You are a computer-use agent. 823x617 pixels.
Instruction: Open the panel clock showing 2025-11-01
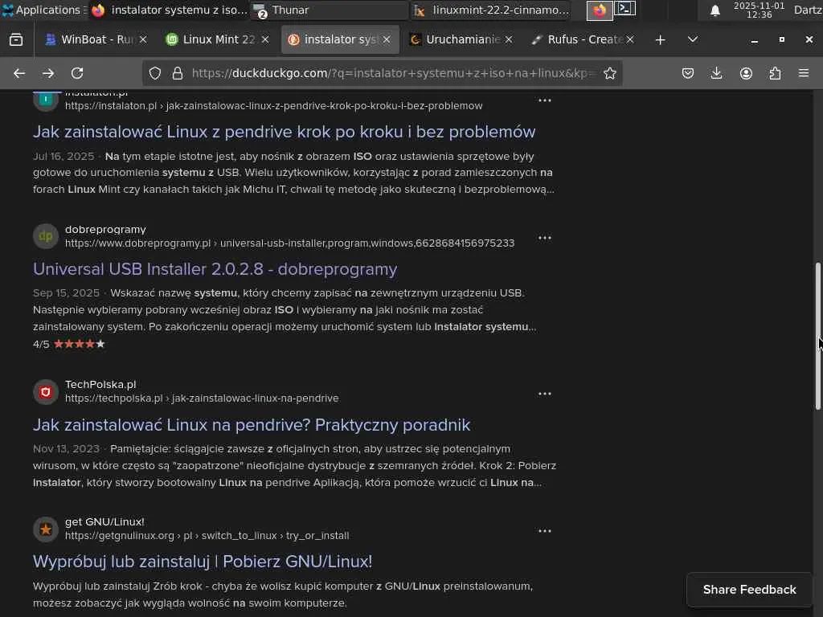pyautogui.click(x=759, y=10)
